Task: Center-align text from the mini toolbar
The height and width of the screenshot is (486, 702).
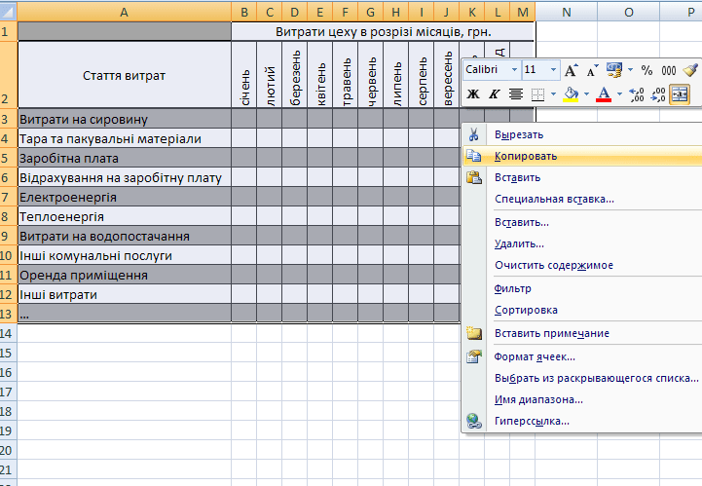Action: point(516,94)
